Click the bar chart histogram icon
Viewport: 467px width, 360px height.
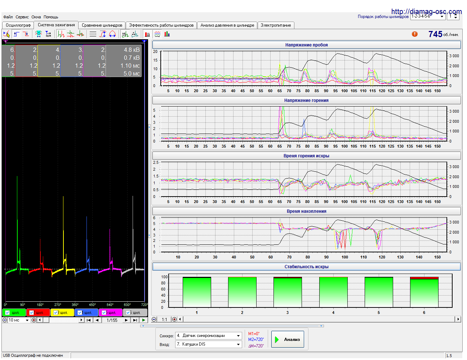pos(167,34)
